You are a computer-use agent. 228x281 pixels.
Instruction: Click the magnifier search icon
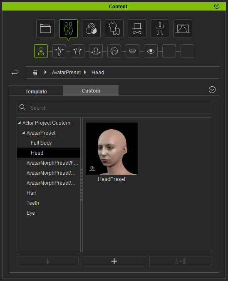[x=22, y=108]
